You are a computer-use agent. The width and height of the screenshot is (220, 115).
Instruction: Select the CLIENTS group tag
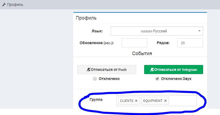127,101
